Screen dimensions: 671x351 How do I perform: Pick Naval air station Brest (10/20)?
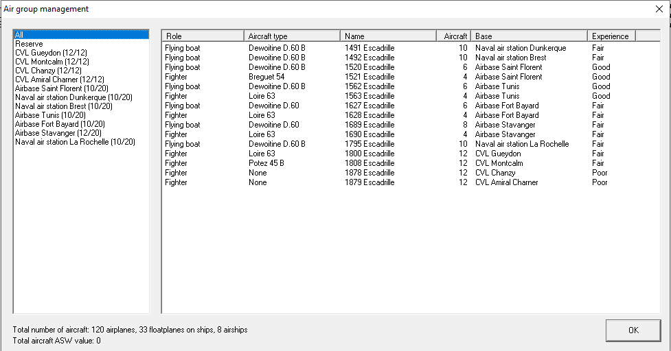click(x=63, y=106)
